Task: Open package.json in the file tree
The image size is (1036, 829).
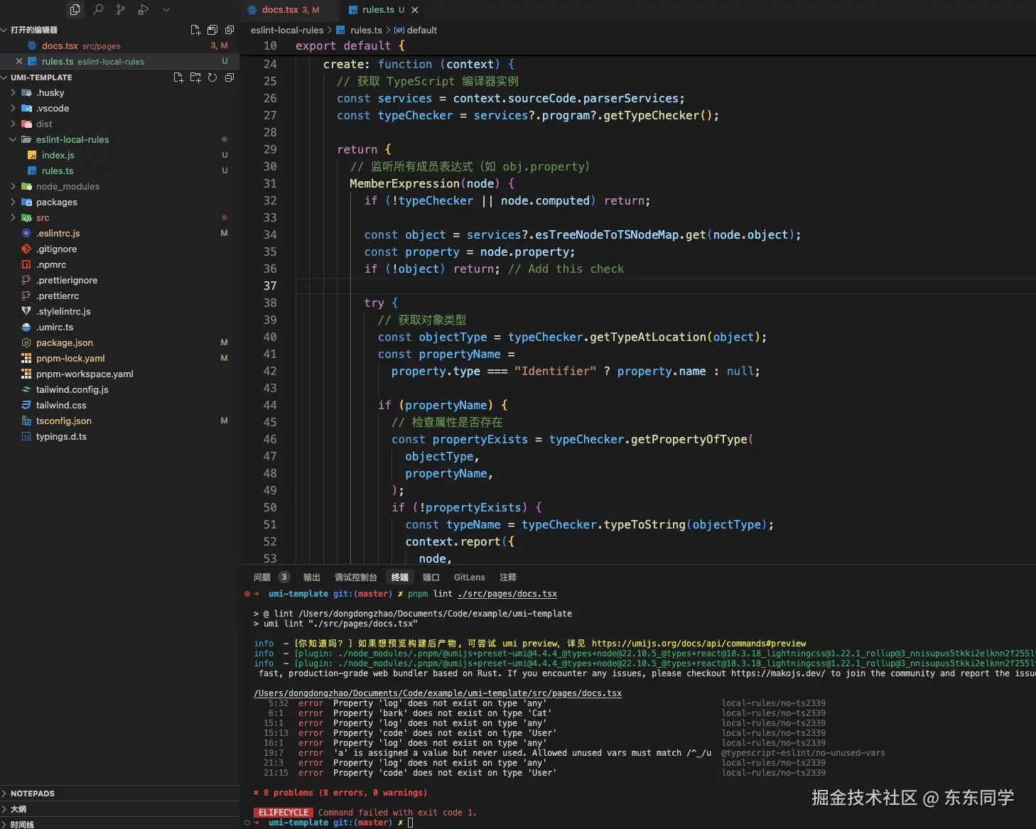Action: (x=64, y=343)
